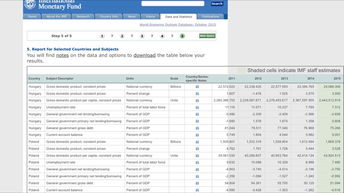Open notes icon for Poland gross debt
This screenshot has width=344, height=193.
click(x=197, y=183)
